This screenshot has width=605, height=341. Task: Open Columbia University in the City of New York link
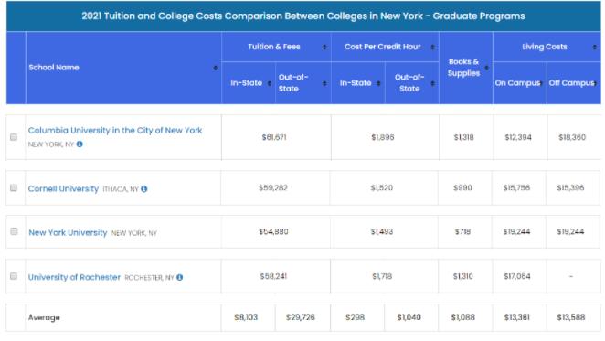coord(115,131)
